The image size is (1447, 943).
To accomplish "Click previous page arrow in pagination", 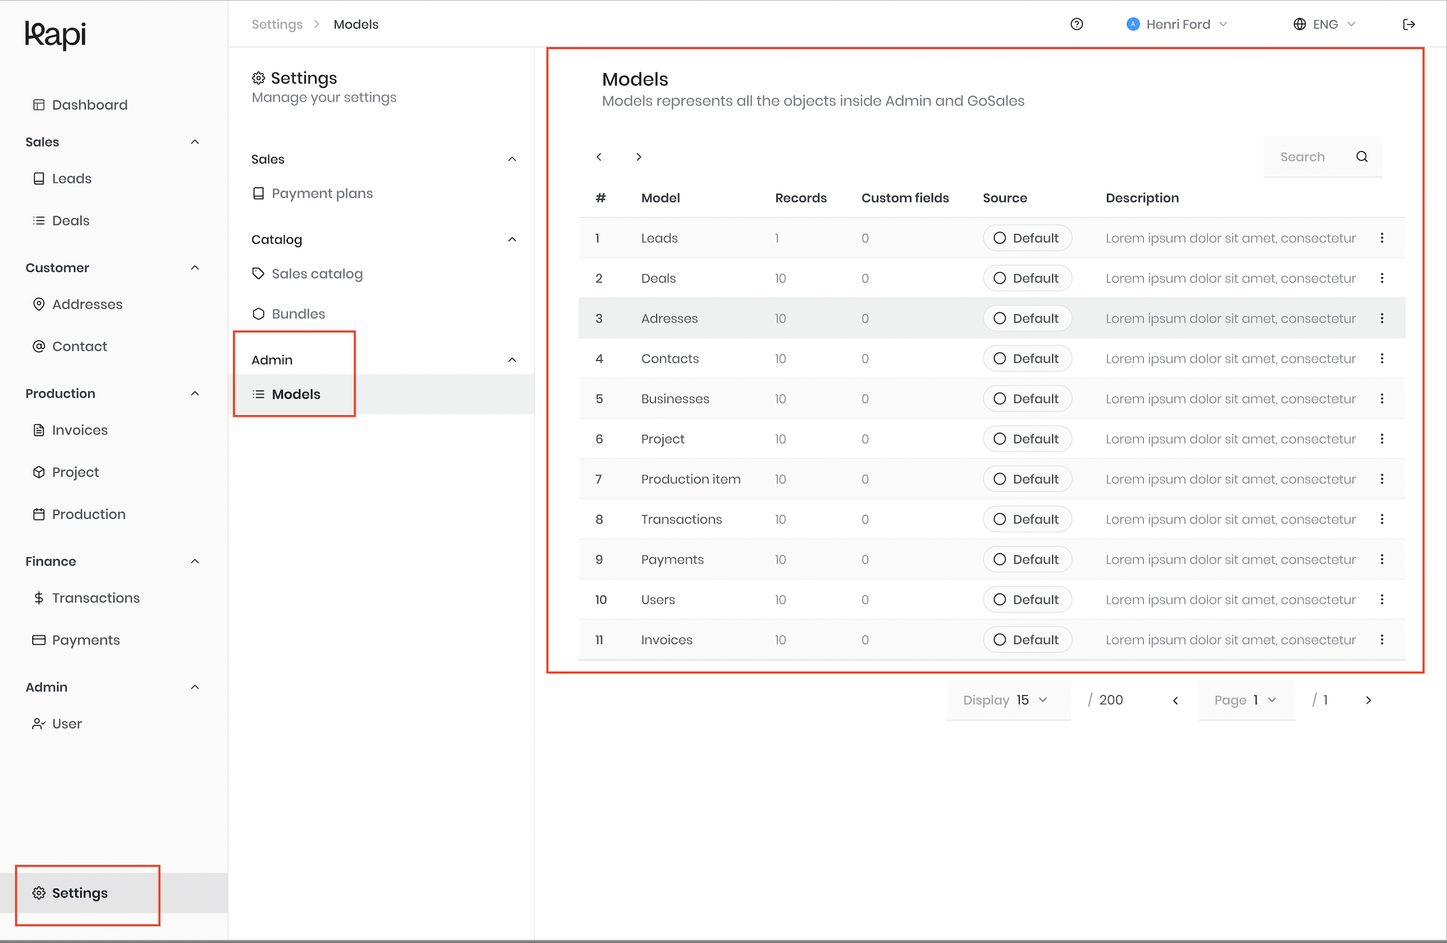I will pos(1175,700).
